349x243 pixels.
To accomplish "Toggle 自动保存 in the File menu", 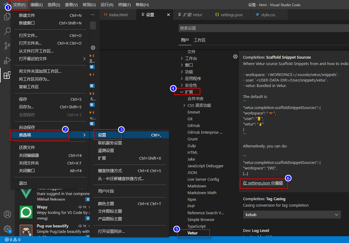I will pos(50,127).
